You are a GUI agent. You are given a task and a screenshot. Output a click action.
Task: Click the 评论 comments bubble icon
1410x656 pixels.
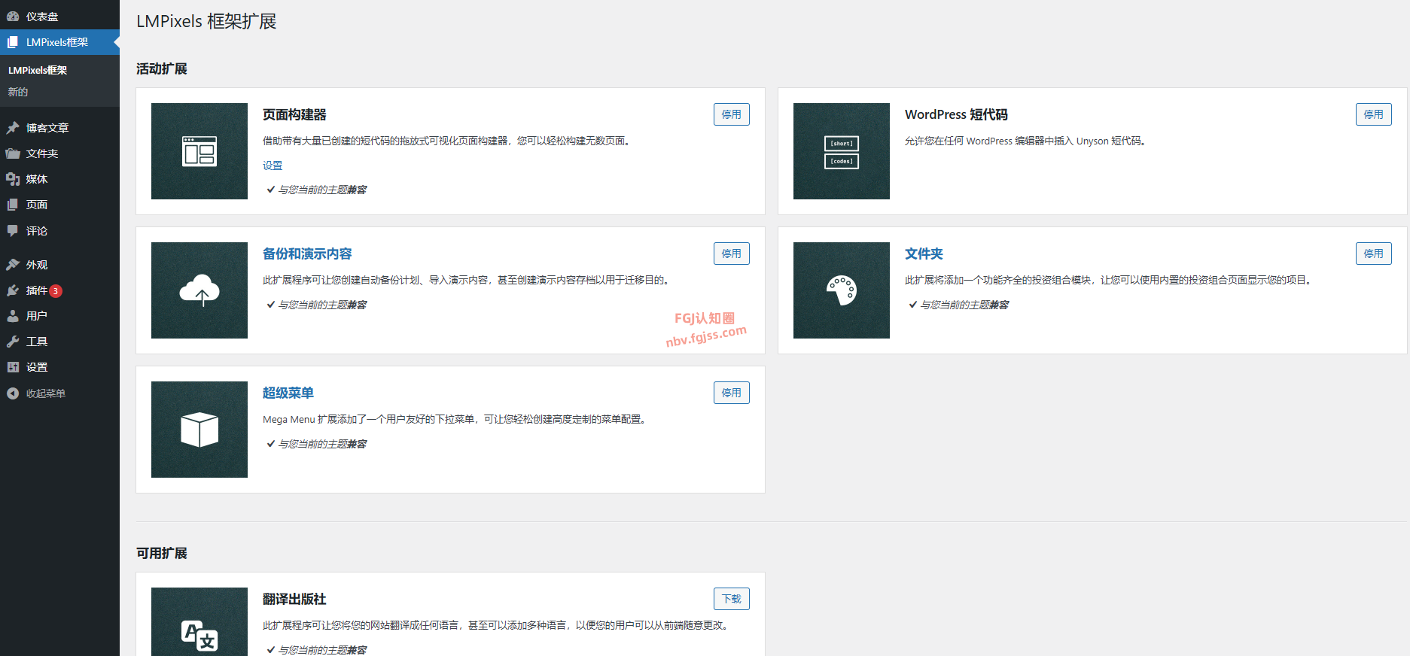pos(13,231)
